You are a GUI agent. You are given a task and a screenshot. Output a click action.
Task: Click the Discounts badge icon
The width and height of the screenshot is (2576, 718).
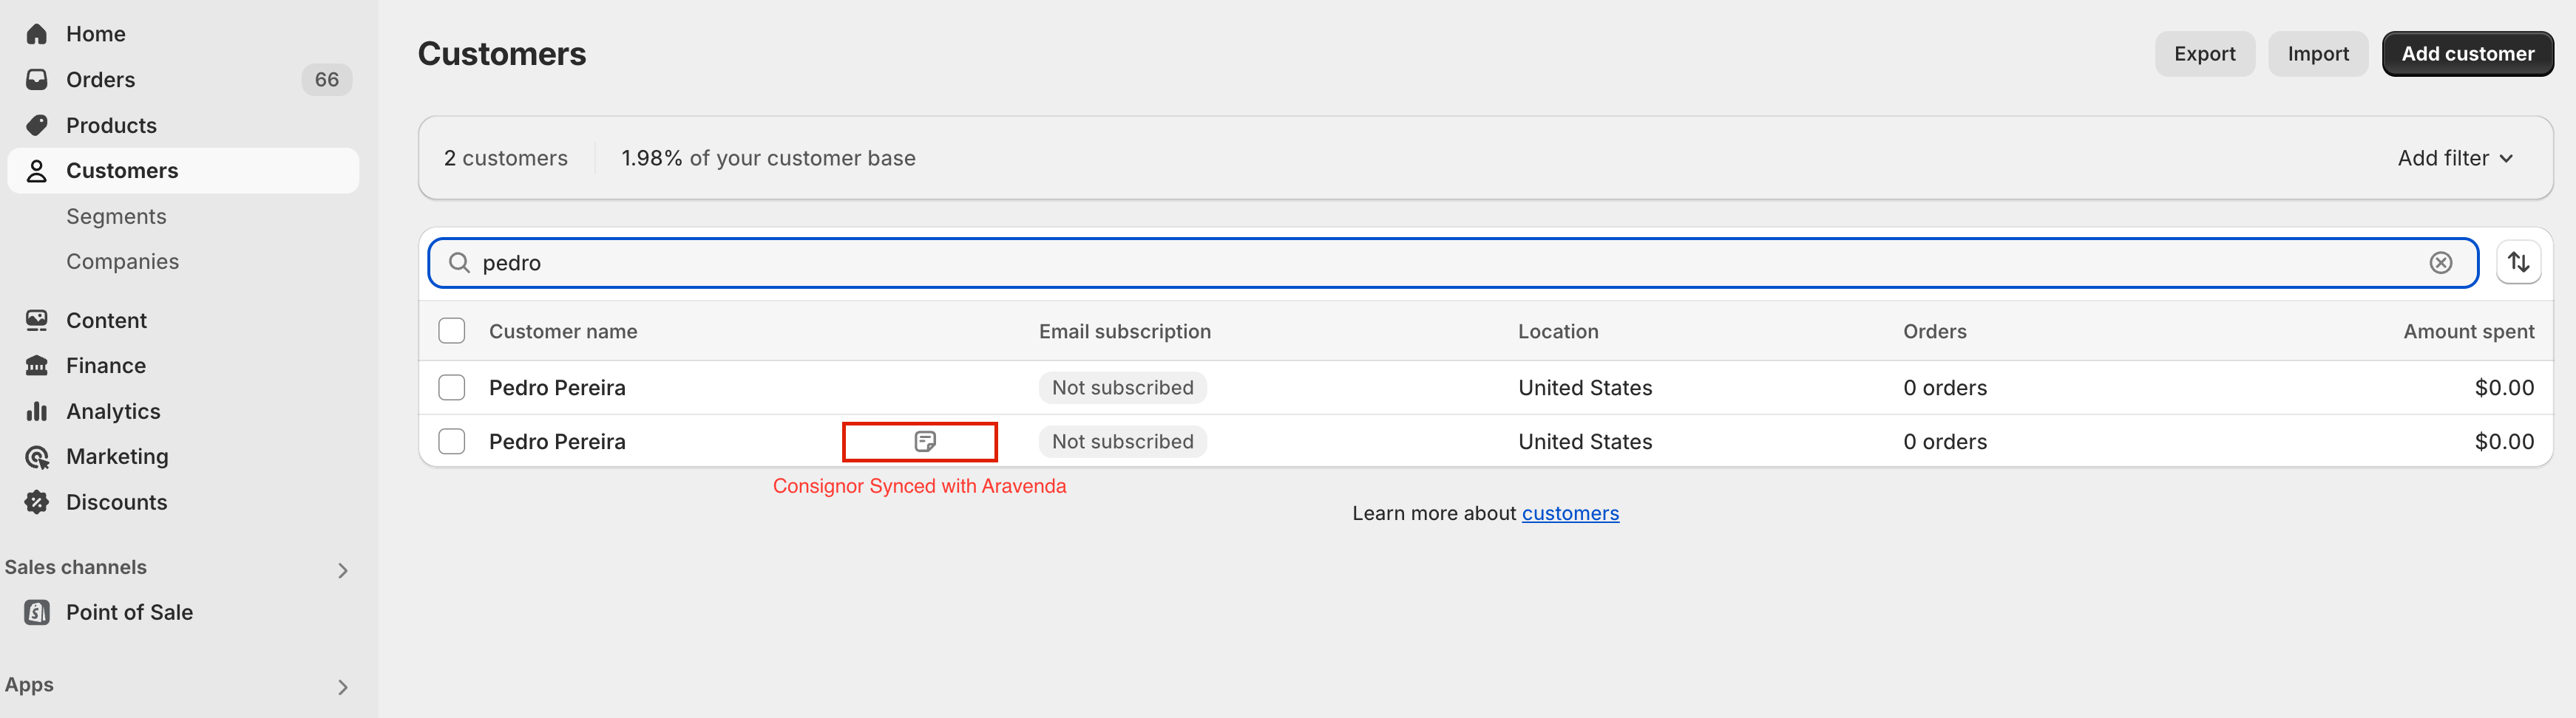(x=37, y=502)
